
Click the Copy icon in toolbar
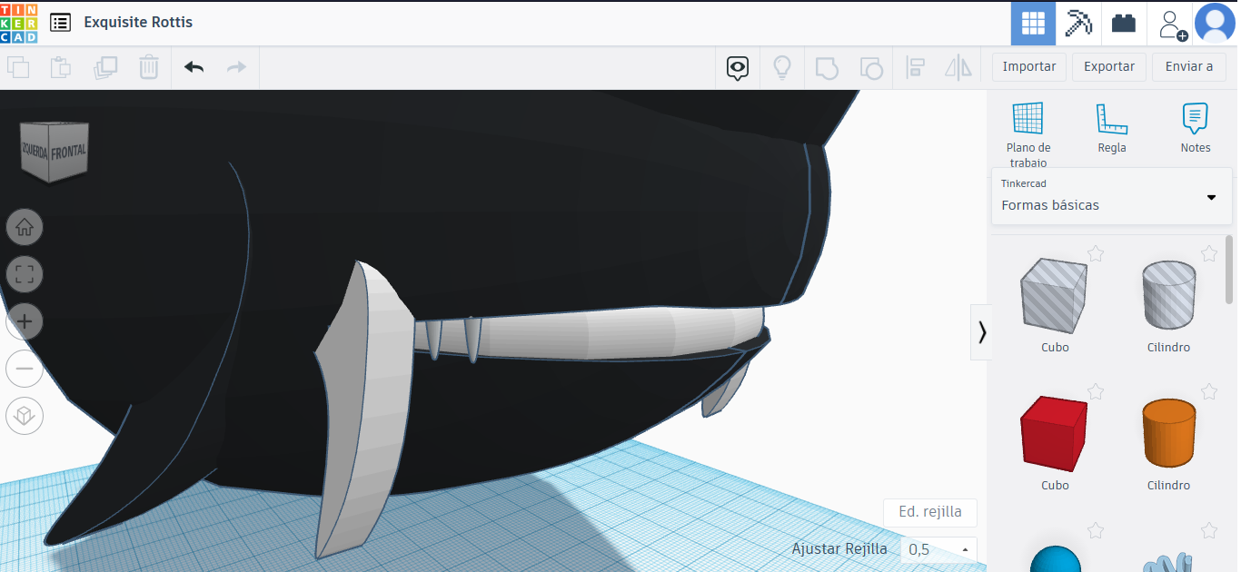coord(17,67)
